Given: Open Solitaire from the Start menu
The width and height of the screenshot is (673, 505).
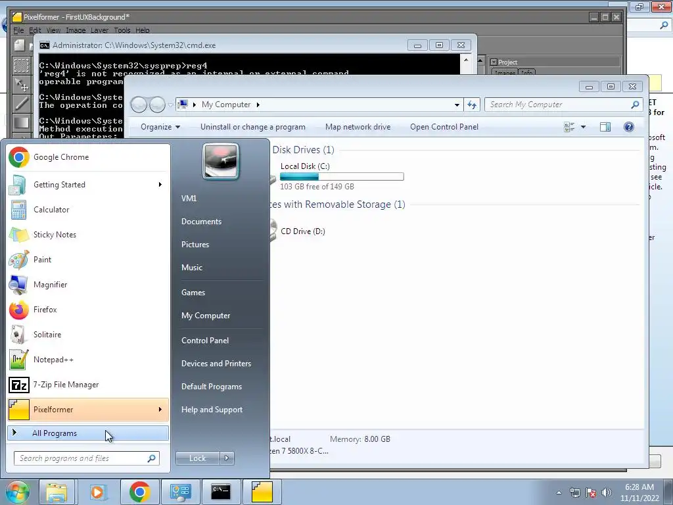Looking at the screenshot, I should pyautogui.click(x=88, y=335).
